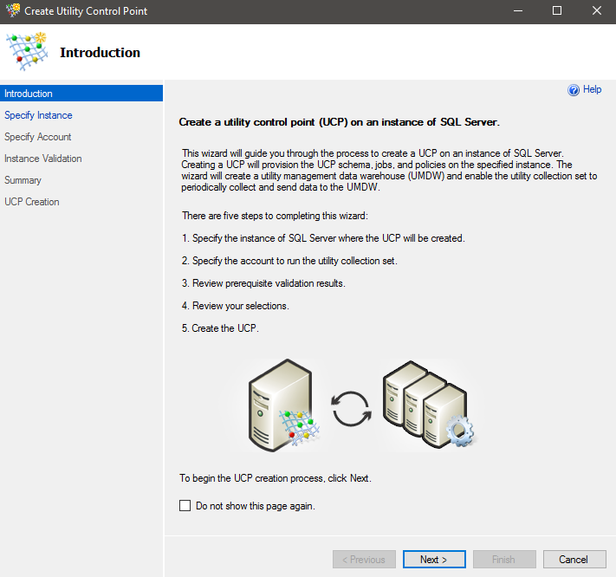Screen dimensions: 616x577
Task: Click the circular sync arrows graphic
Action: [x=351, y=409]
